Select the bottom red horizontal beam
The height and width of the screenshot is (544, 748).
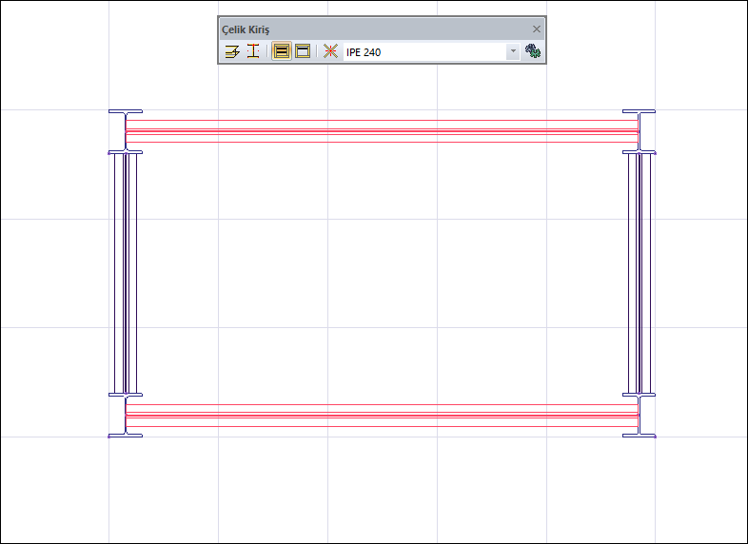pyautogui.click(x=382, y=416)
